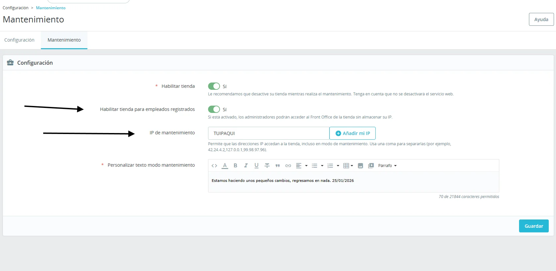The width and height of the screenshot is (556, 271).
Task: Apply strikethrough formatting in editor
Action: (267, 166)
